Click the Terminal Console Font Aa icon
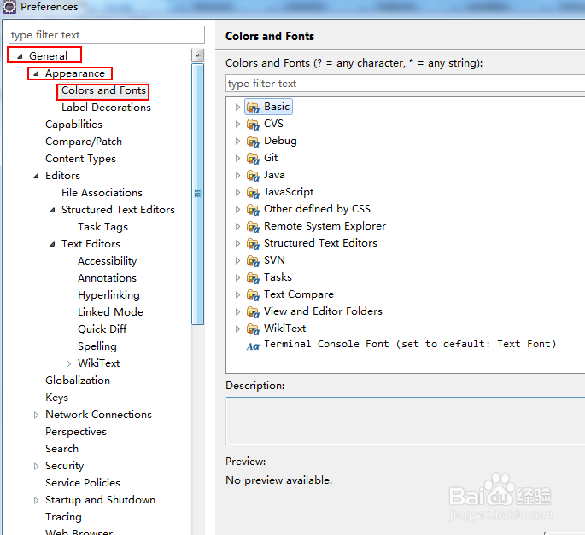 pyautogui.click(x=253, y=346)
